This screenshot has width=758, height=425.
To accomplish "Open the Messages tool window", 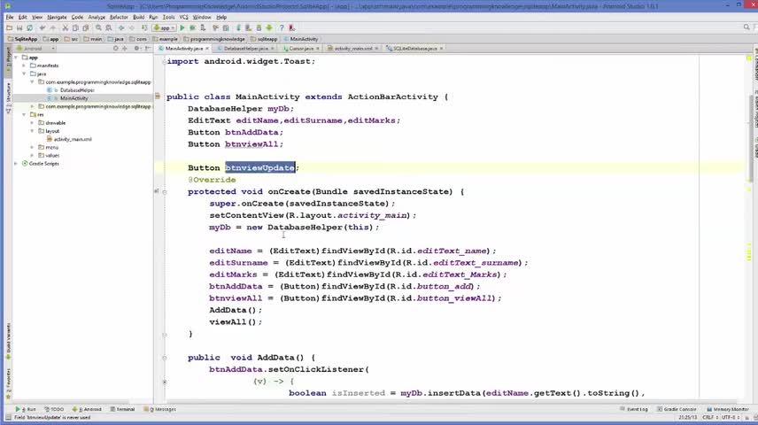I will pyautogui.click(x=160, y=409).
